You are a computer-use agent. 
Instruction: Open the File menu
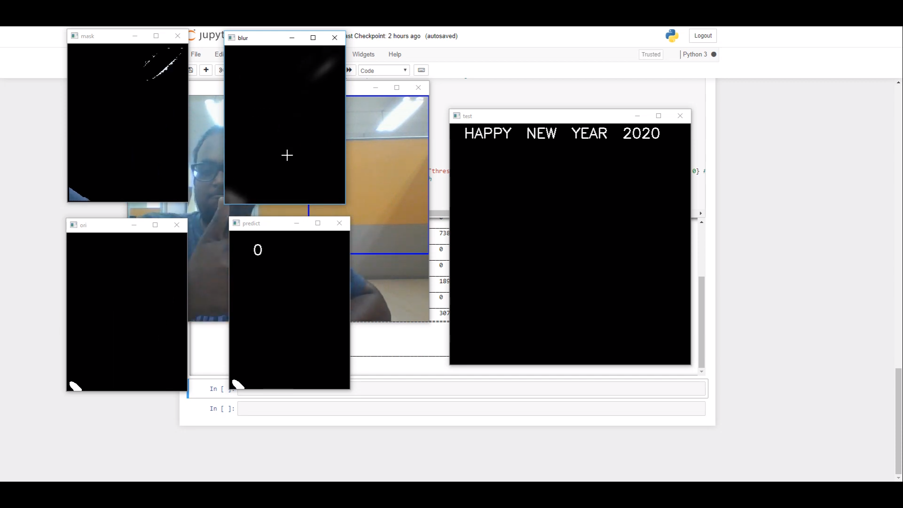coord(196,55)
